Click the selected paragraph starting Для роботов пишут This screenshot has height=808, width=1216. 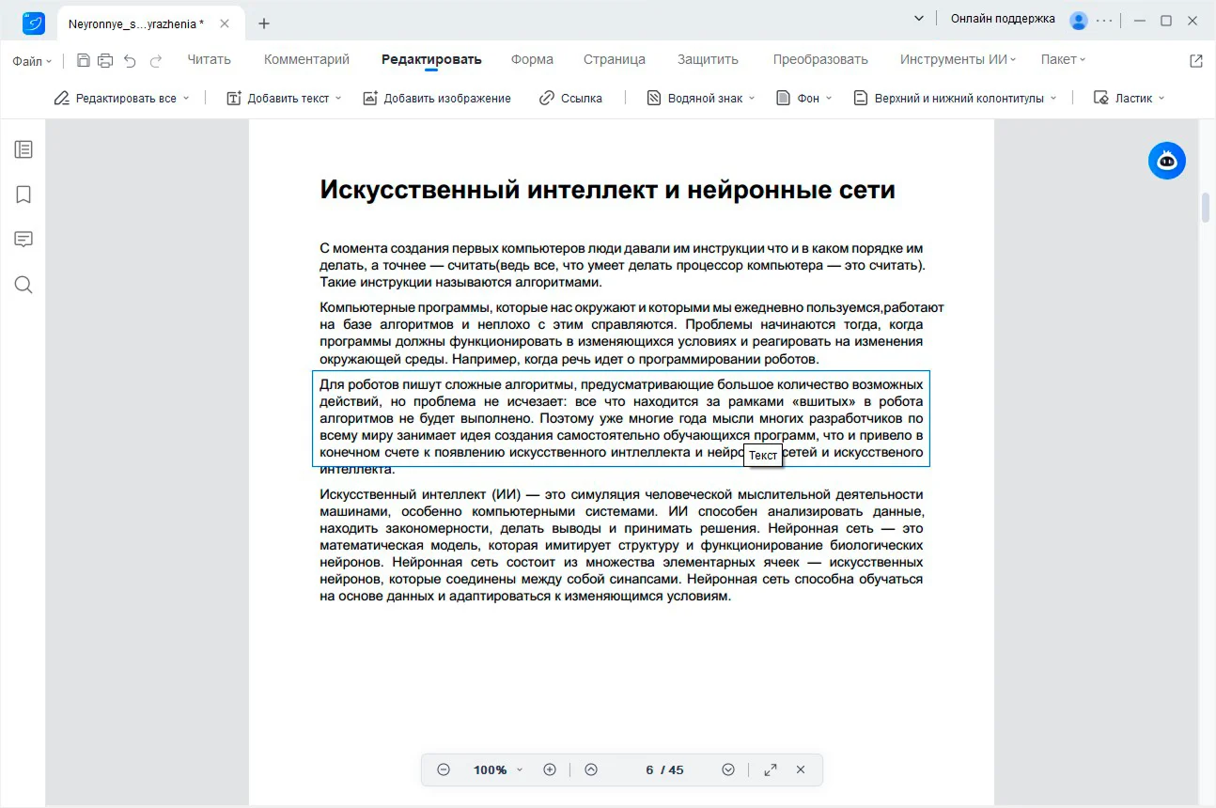tap(621, 418)
